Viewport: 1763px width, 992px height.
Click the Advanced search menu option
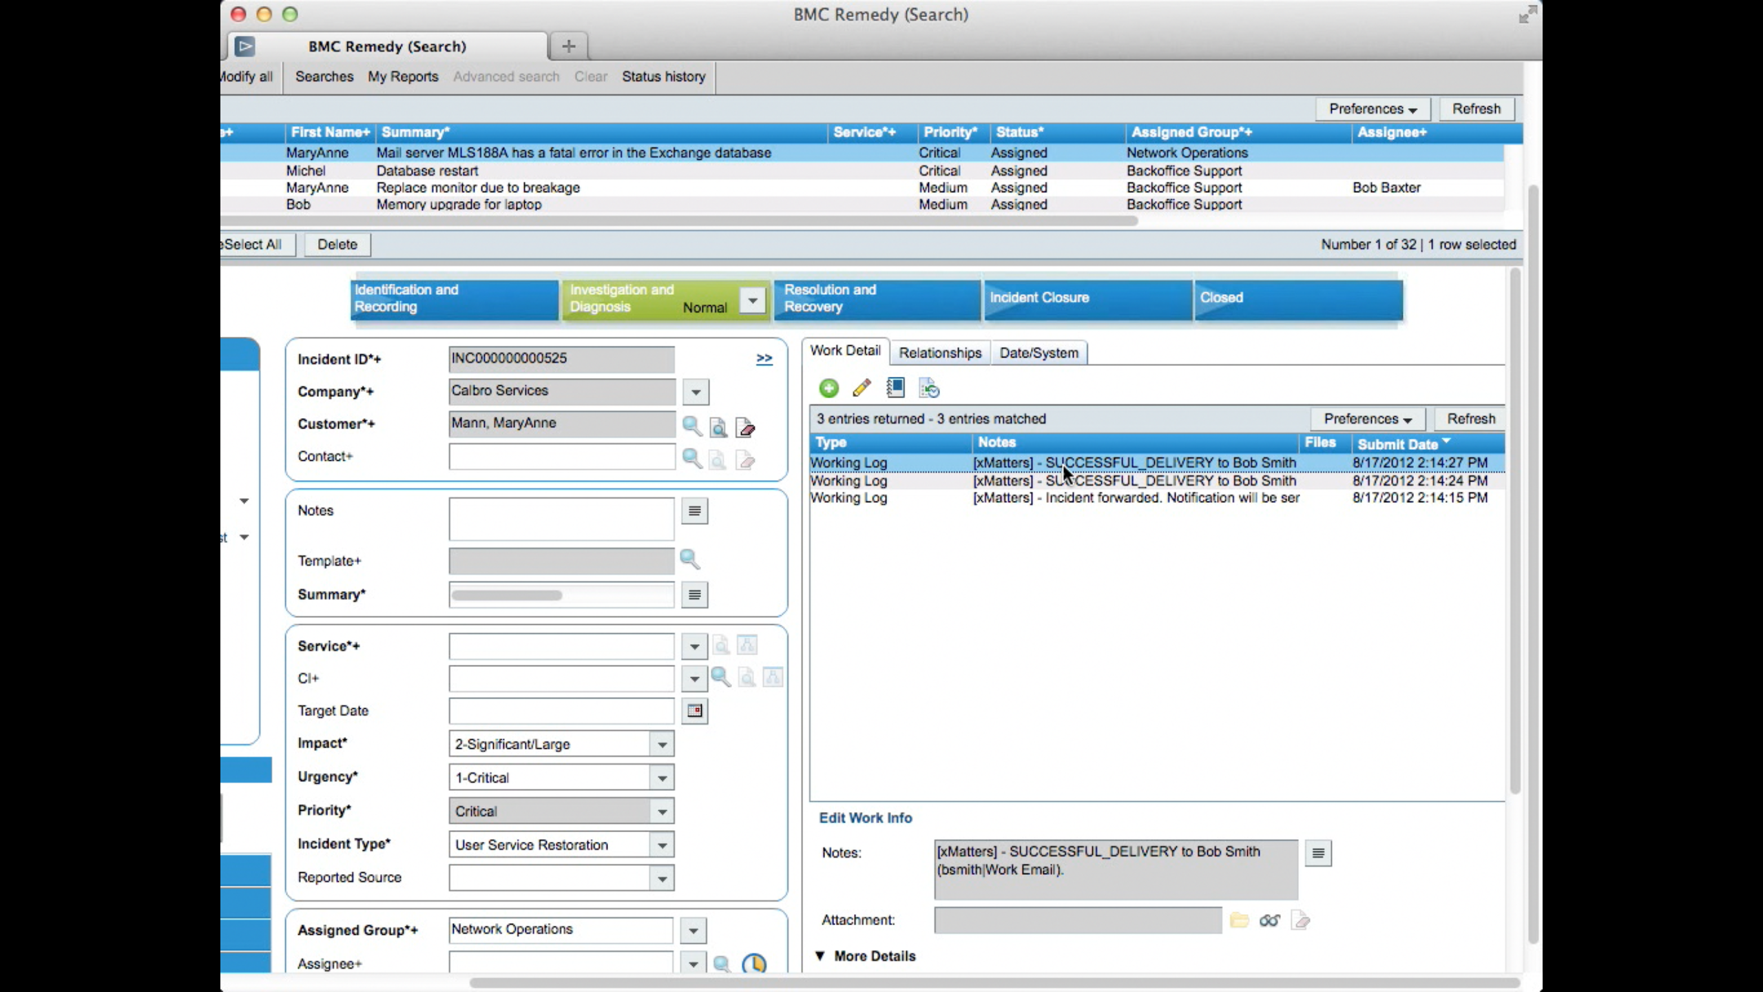pyautogui.click(x=508, y=76)
